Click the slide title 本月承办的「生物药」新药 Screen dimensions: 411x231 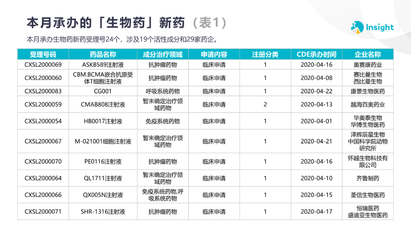tap(106, 23)
